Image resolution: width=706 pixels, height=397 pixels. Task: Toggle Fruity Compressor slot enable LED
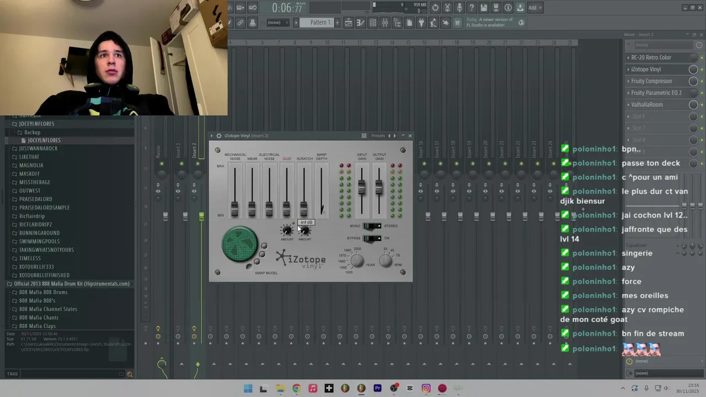tap(702, 81)
